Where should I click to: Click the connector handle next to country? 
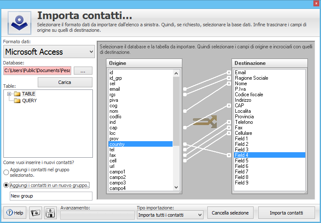185,144
